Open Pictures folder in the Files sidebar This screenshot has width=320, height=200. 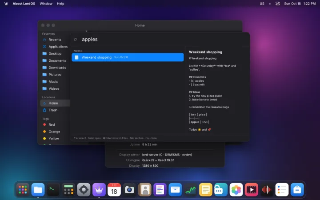55,75
